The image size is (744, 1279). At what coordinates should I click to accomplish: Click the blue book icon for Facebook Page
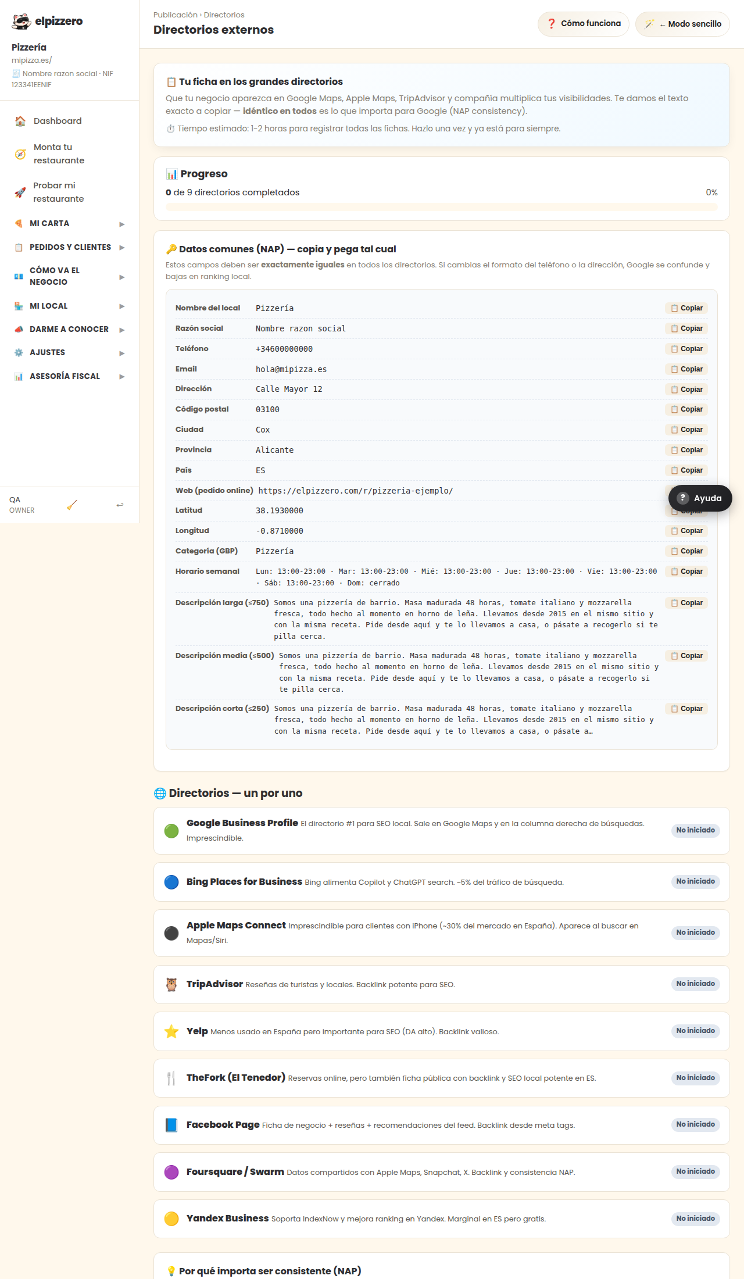click(x=171, y=1125)
